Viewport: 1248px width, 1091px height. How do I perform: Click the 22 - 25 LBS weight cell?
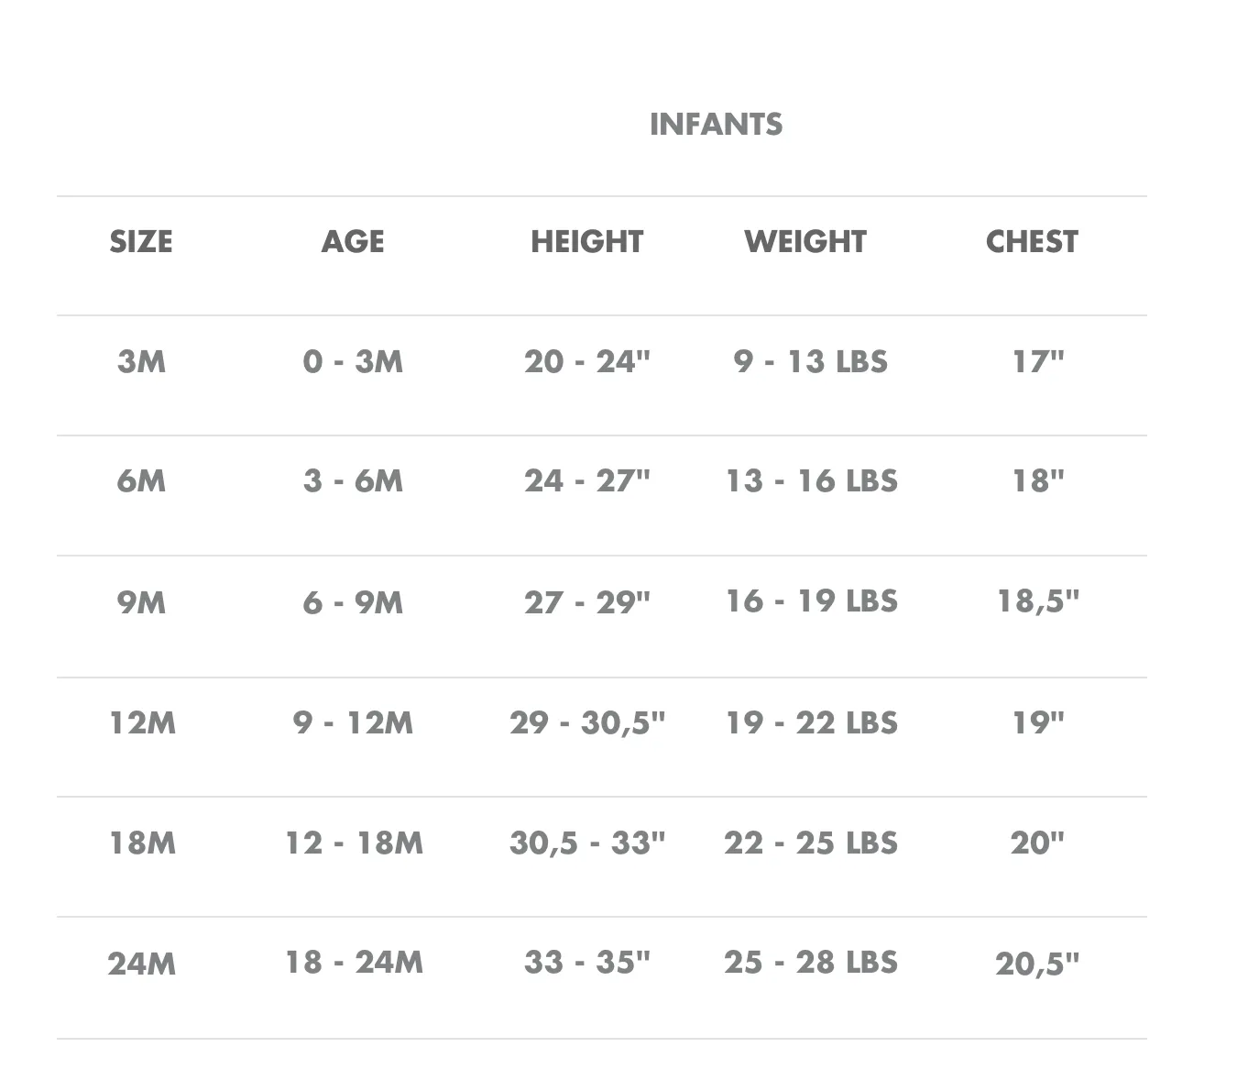[x=811, y=843]
